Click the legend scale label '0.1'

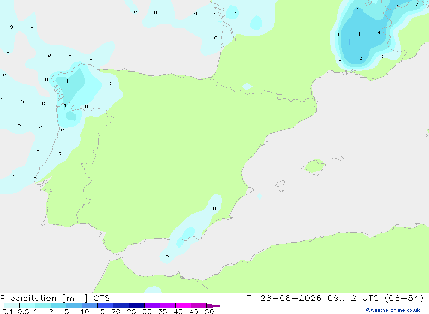(x=7, y=311)
